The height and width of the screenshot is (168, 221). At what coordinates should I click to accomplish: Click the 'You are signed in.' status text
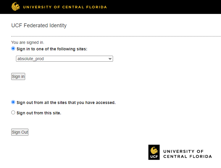[28, 42]
